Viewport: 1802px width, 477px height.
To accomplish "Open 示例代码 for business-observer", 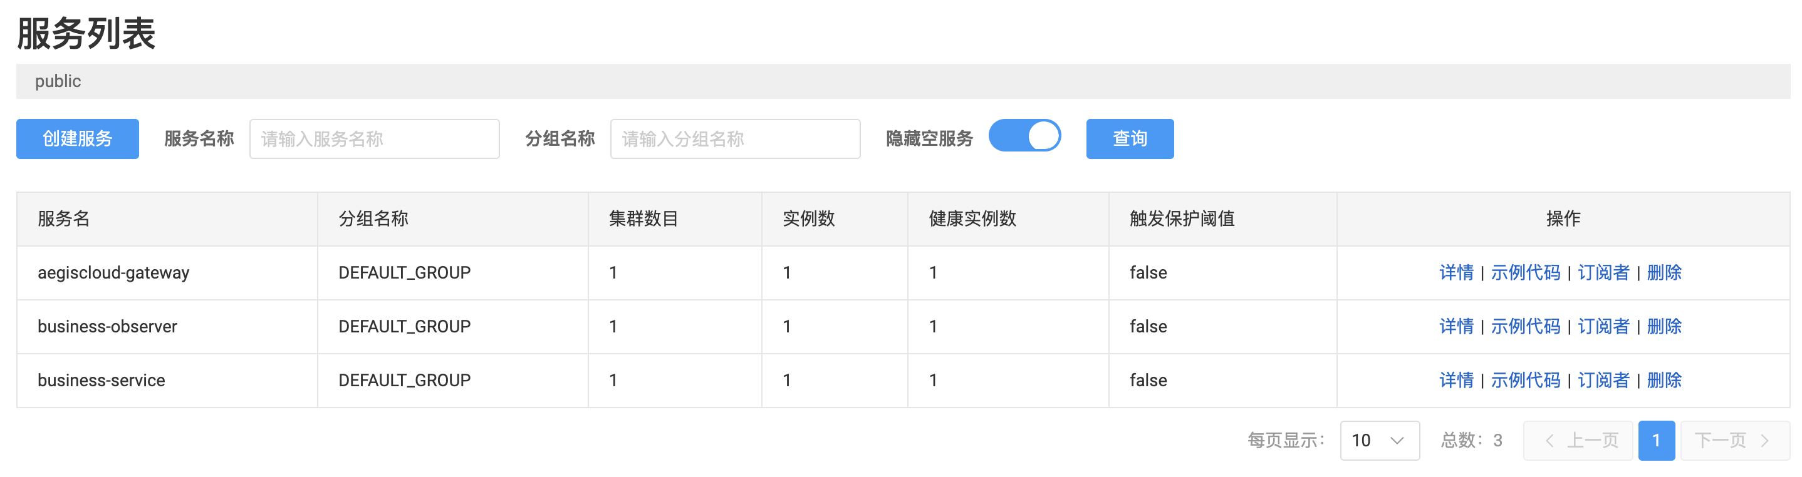I will tap(1525, 326).
